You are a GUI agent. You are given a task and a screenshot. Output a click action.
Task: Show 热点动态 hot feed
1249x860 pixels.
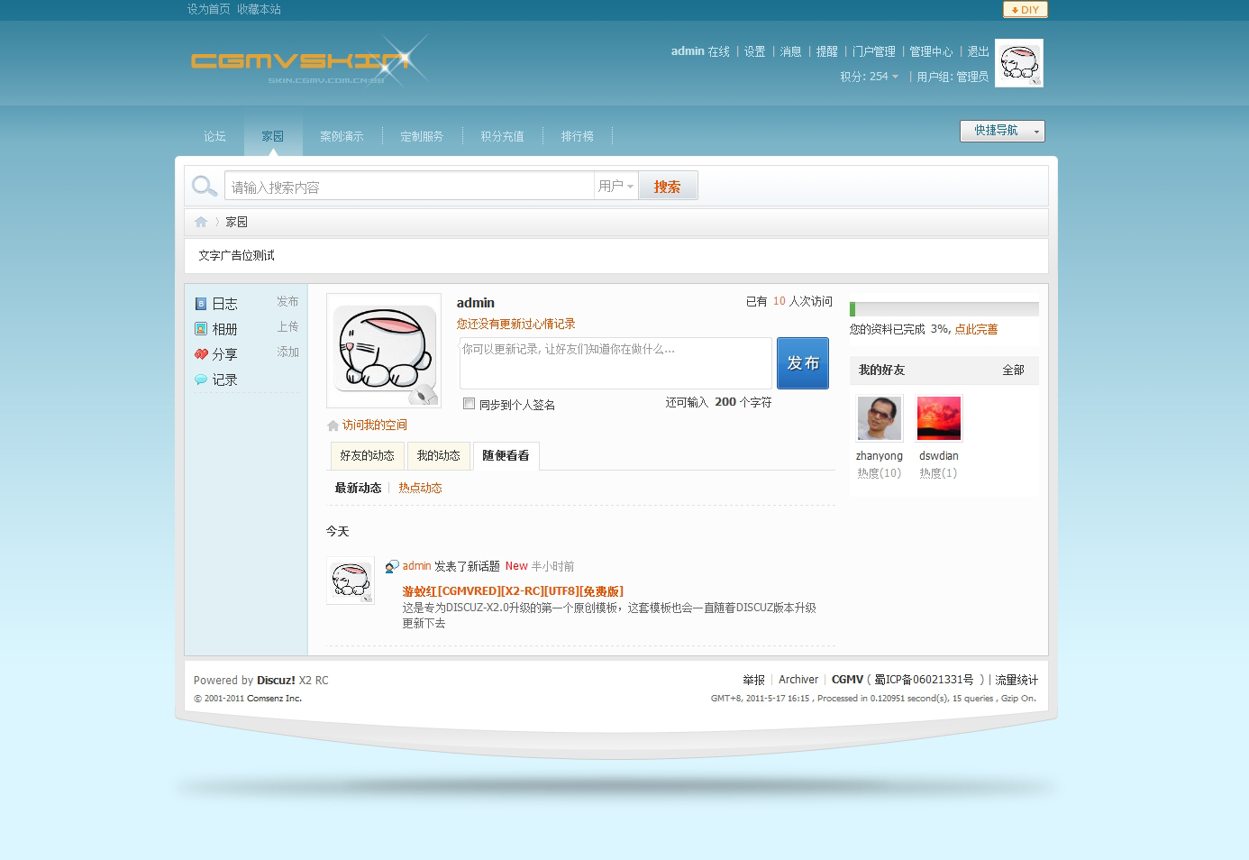click(x=420, y=488)
